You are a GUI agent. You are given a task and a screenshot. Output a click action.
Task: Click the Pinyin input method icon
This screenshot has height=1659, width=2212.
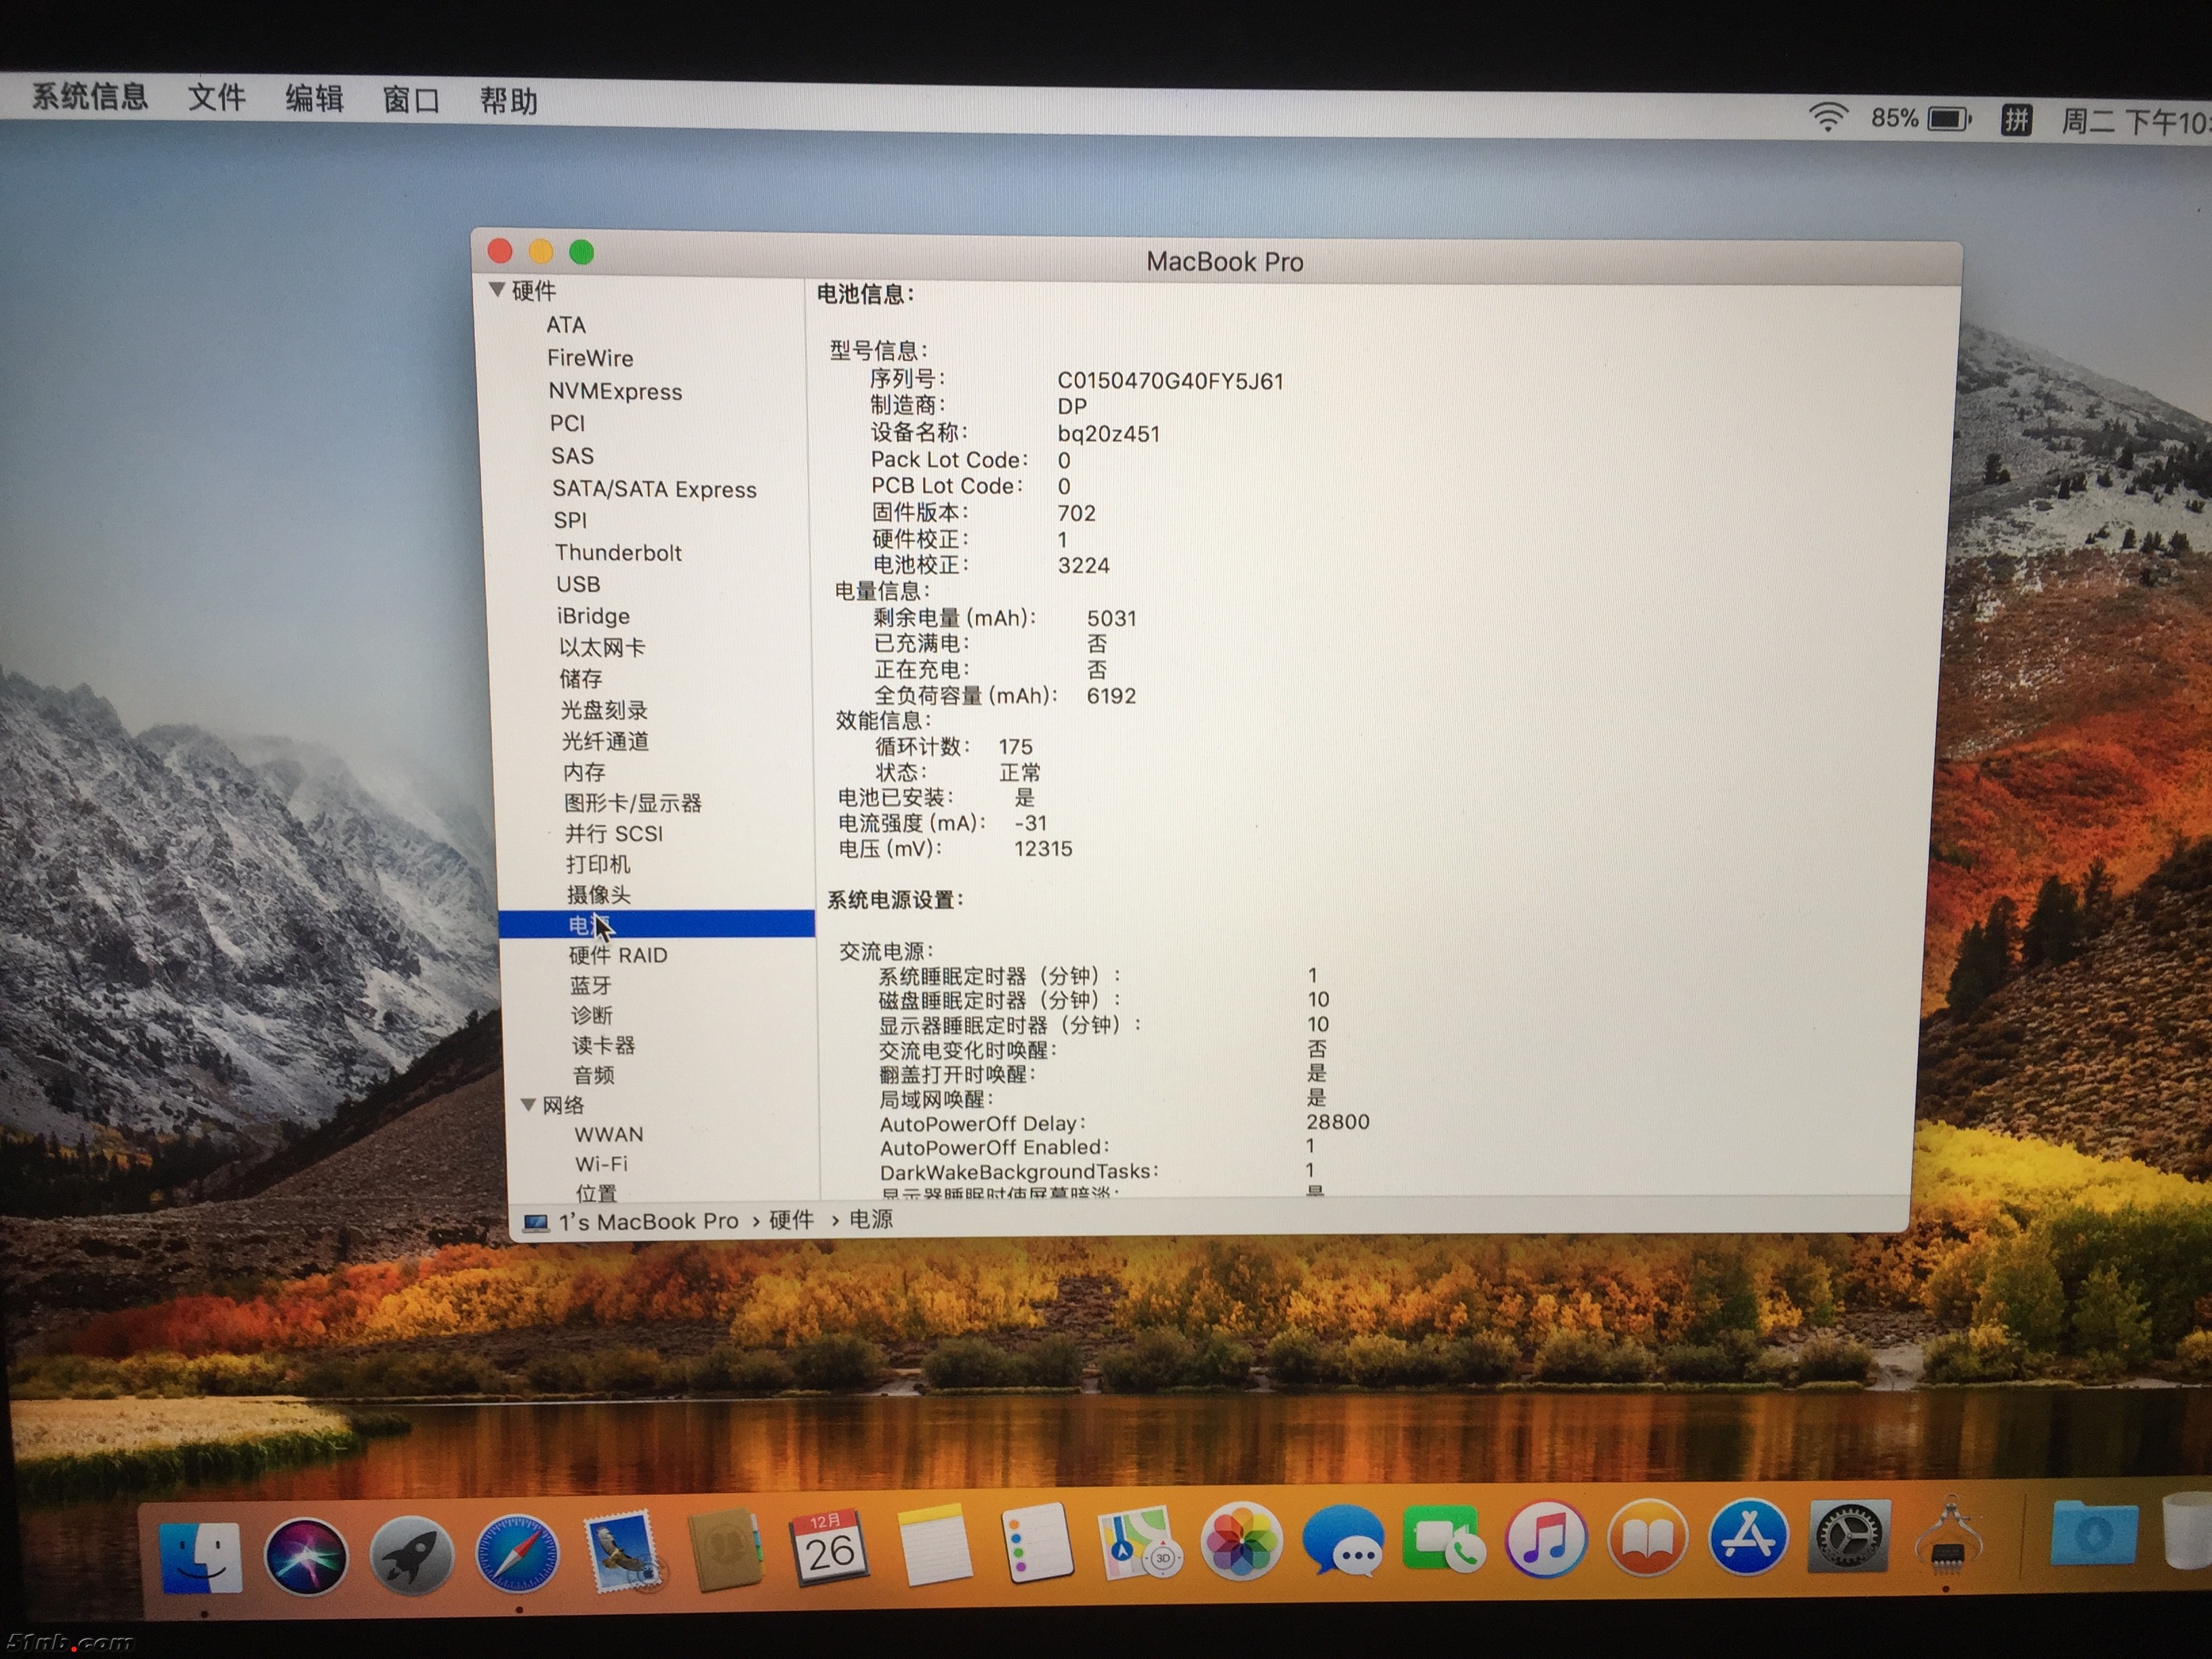pyautogui.click(x=2016, y=120)
